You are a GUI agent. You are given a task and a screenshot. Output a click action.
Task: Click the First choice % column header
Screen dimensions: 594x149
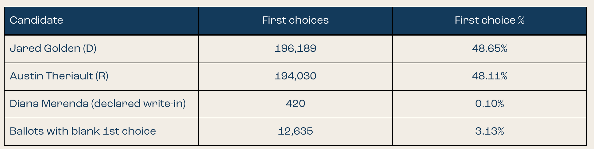489,21
